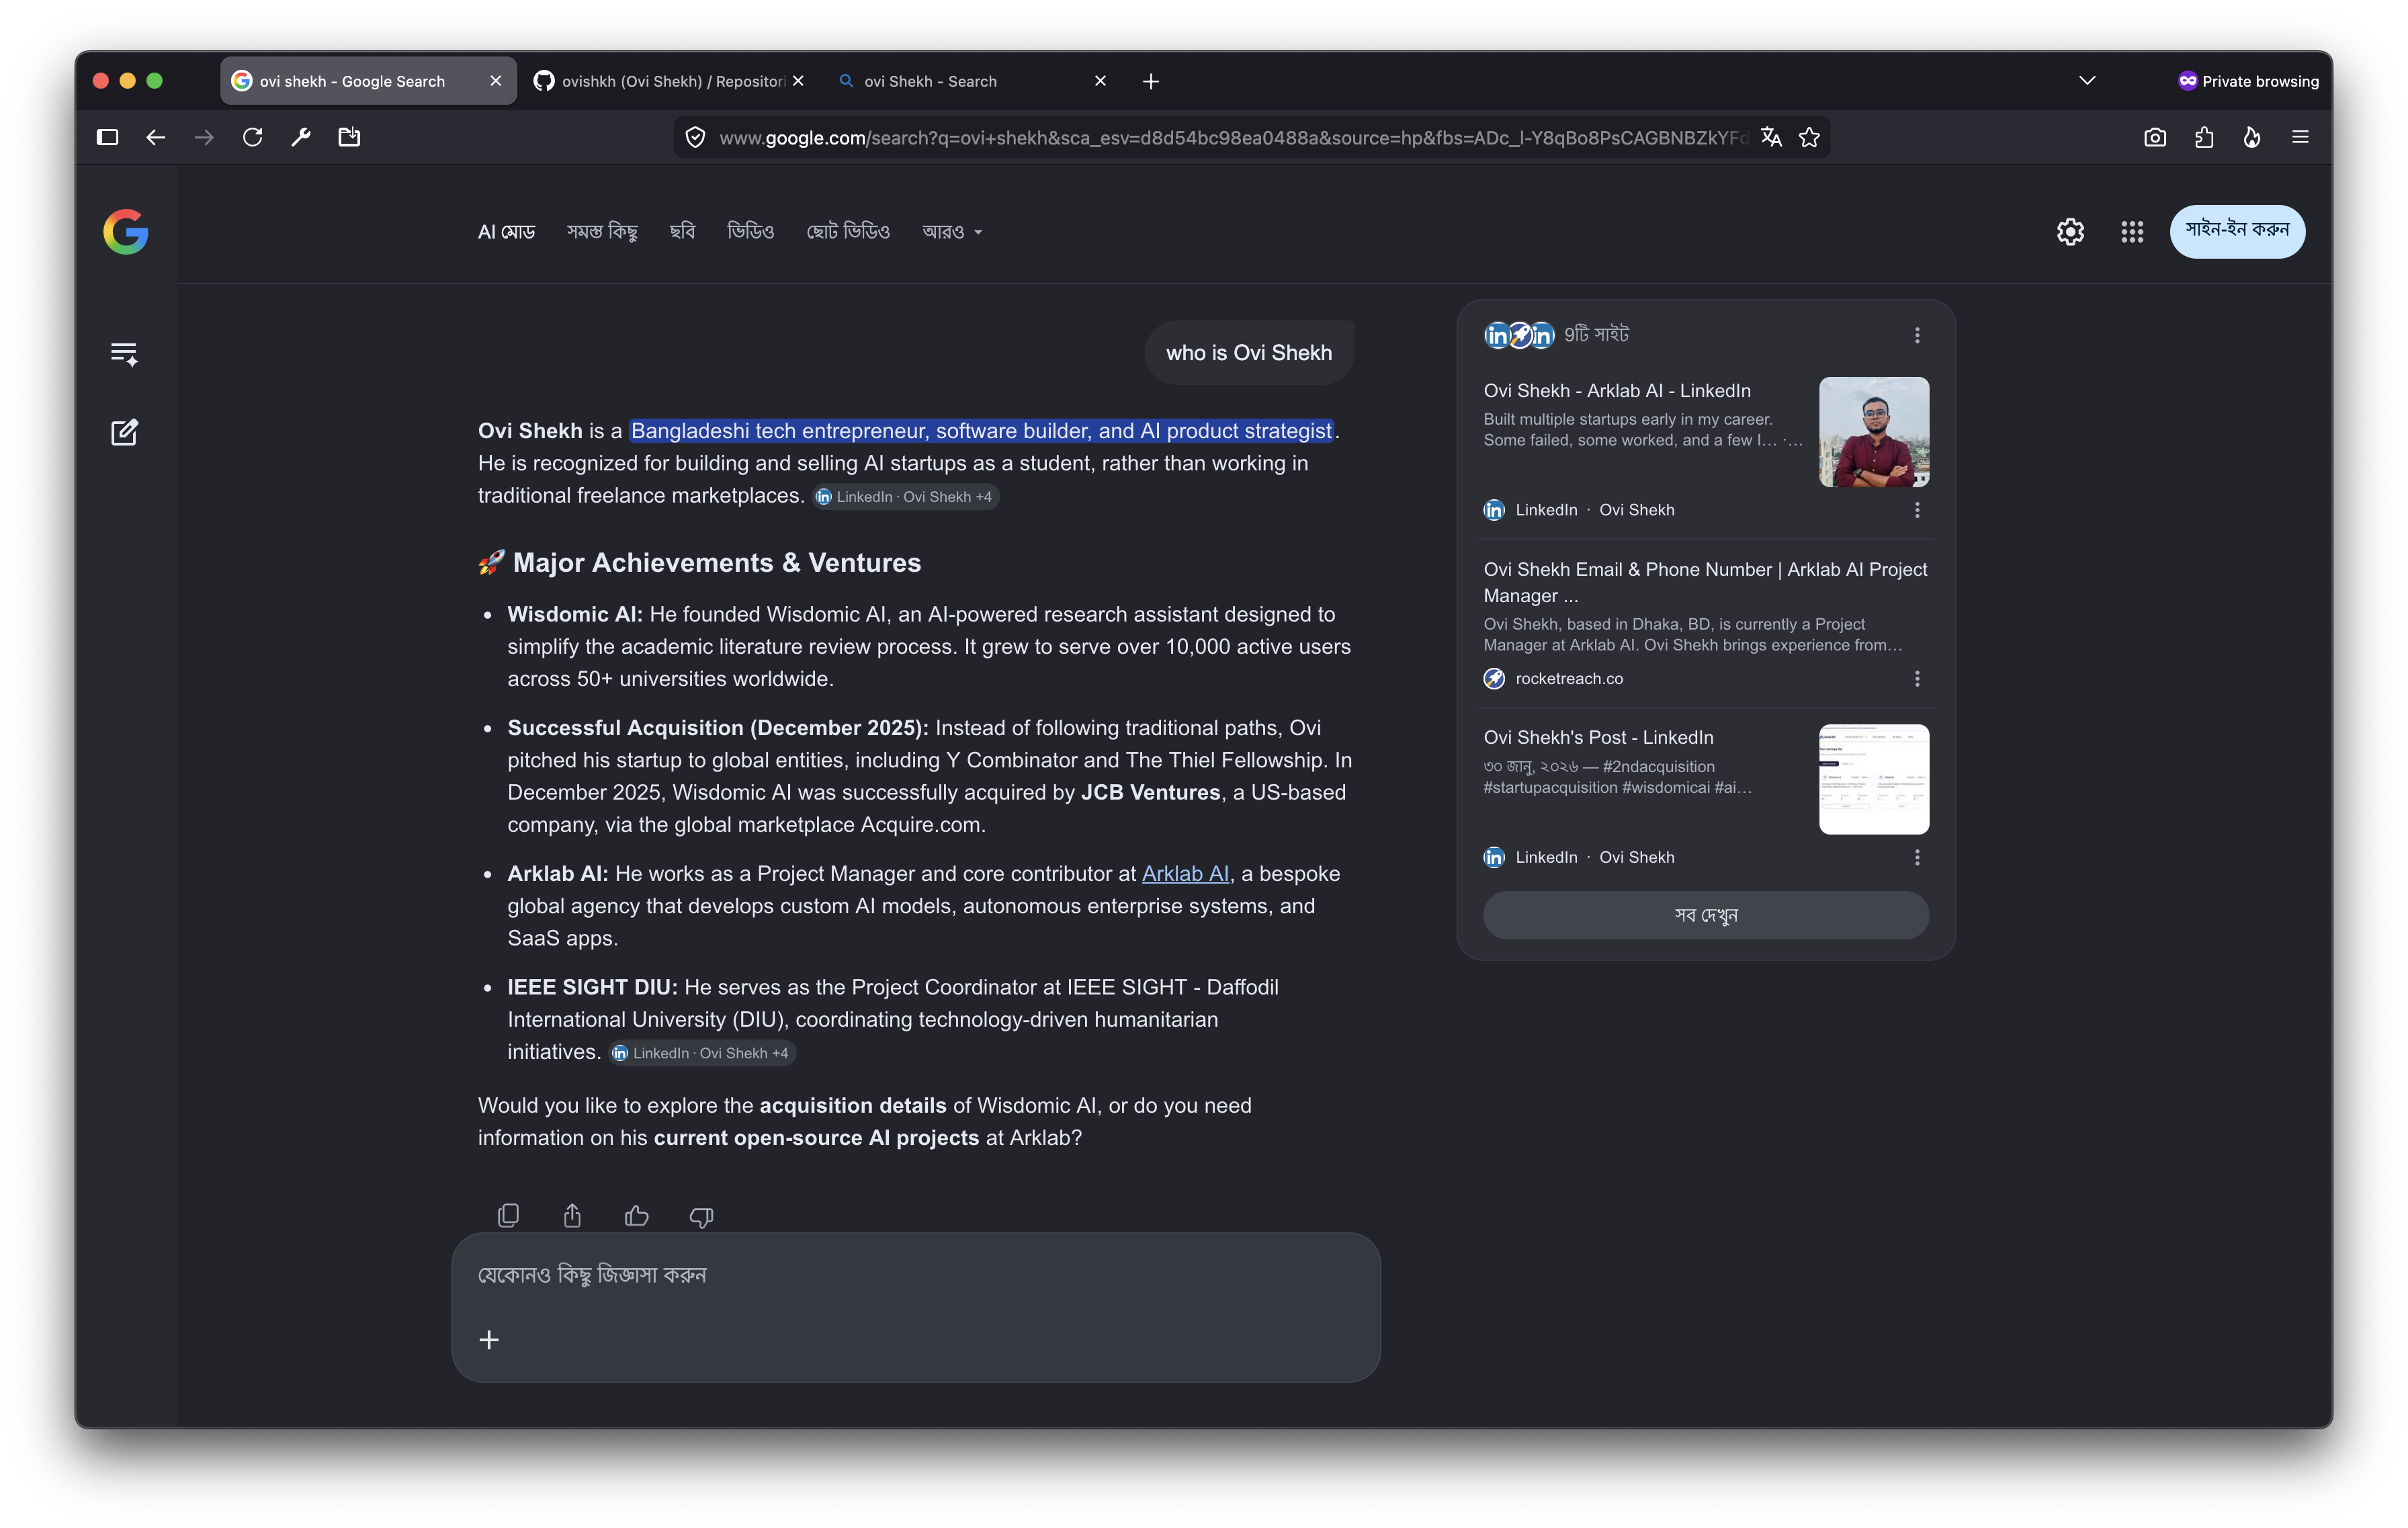The height and width of the screenshot is (1528, 2408).
Task: Click the Private browsing indicator
Action: pyautogui.click(x=2248, y=81)
